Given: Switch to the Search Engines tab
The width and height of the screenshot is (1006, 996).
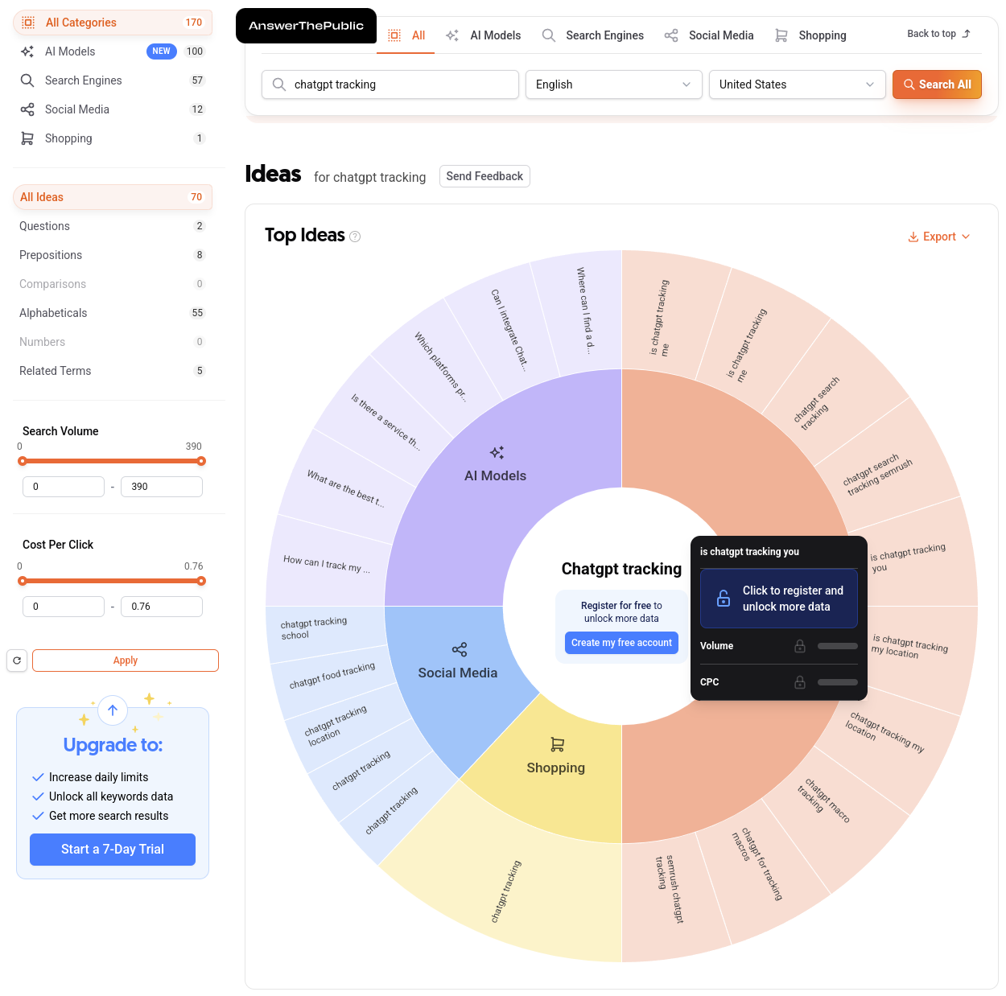Looking at the screenshot, I should [593, 35].
